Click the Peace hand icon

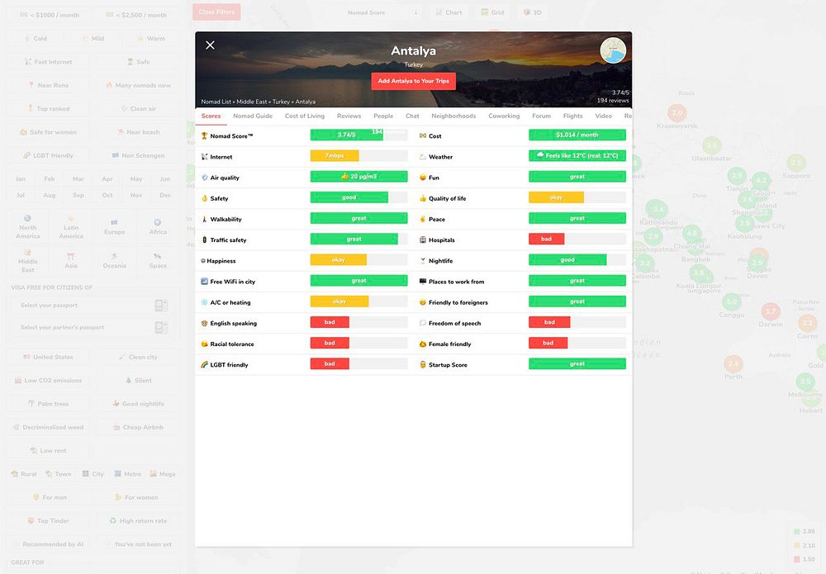coord(422,219)
